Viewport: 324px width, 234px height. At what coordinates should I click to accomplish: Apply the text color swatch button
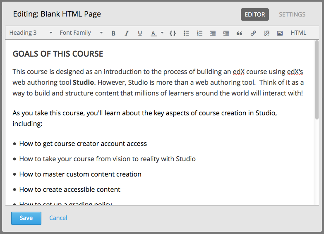pyautogui.click(x=154, y=33)
